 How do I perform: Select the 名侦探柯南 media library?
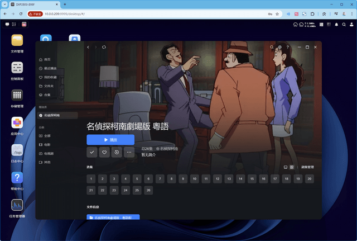tap(57, 116)
